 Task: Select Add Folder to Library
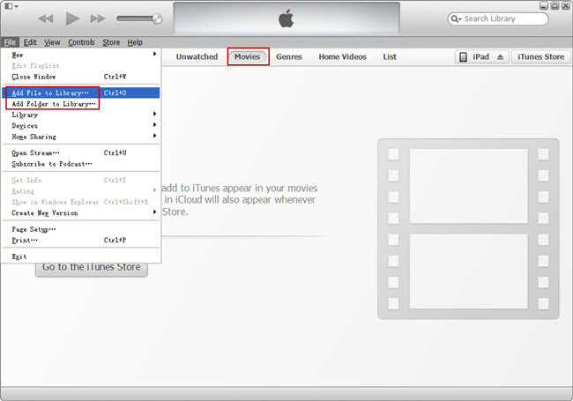coord(81,104)
